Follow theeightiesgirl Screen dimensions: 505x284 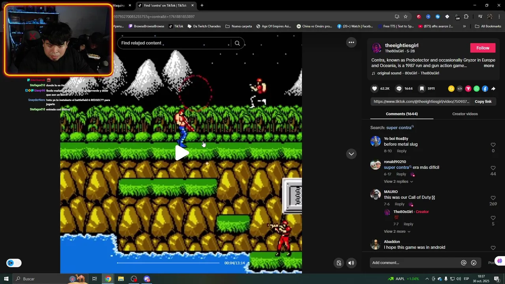(483, 48)
